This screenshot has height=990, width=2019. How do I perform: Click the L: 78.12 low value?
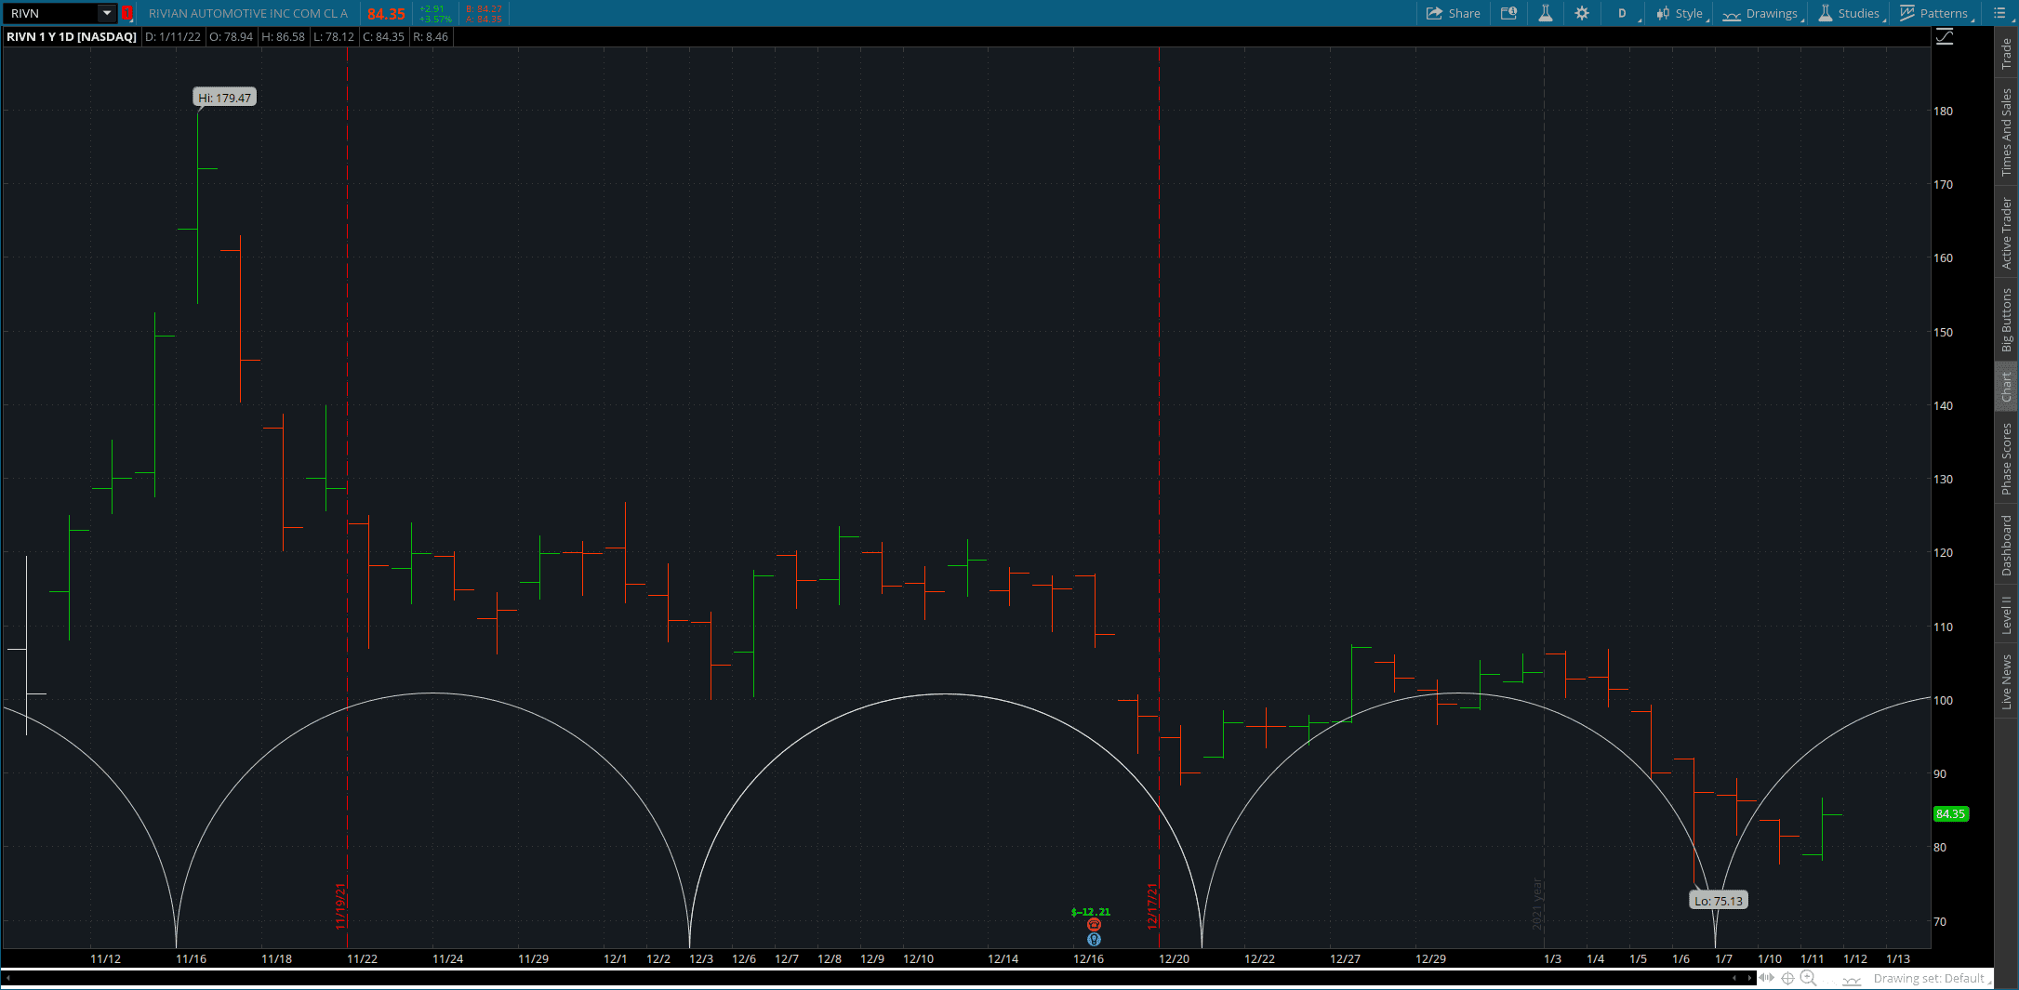point(334,37)
